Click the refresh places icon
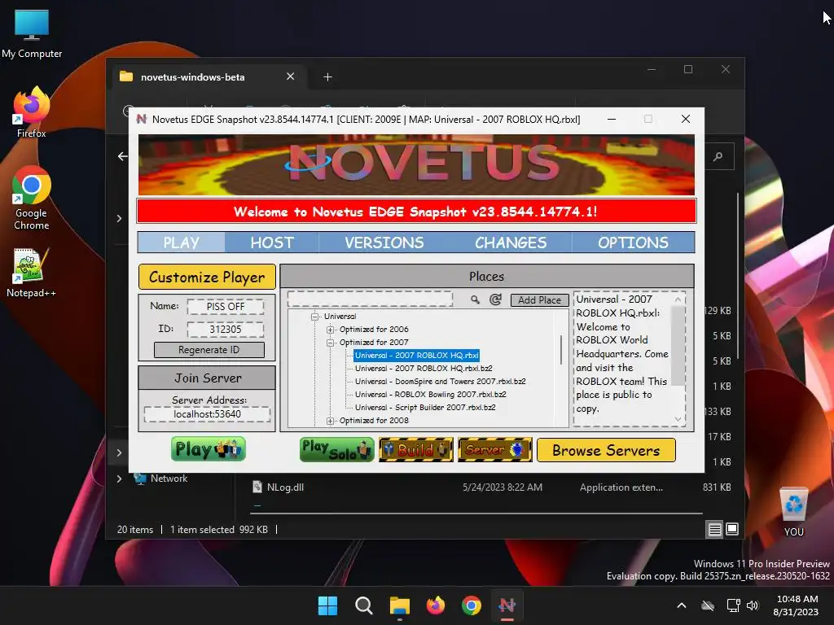Viewport: 834px width, 625px height. click(495, 299)
